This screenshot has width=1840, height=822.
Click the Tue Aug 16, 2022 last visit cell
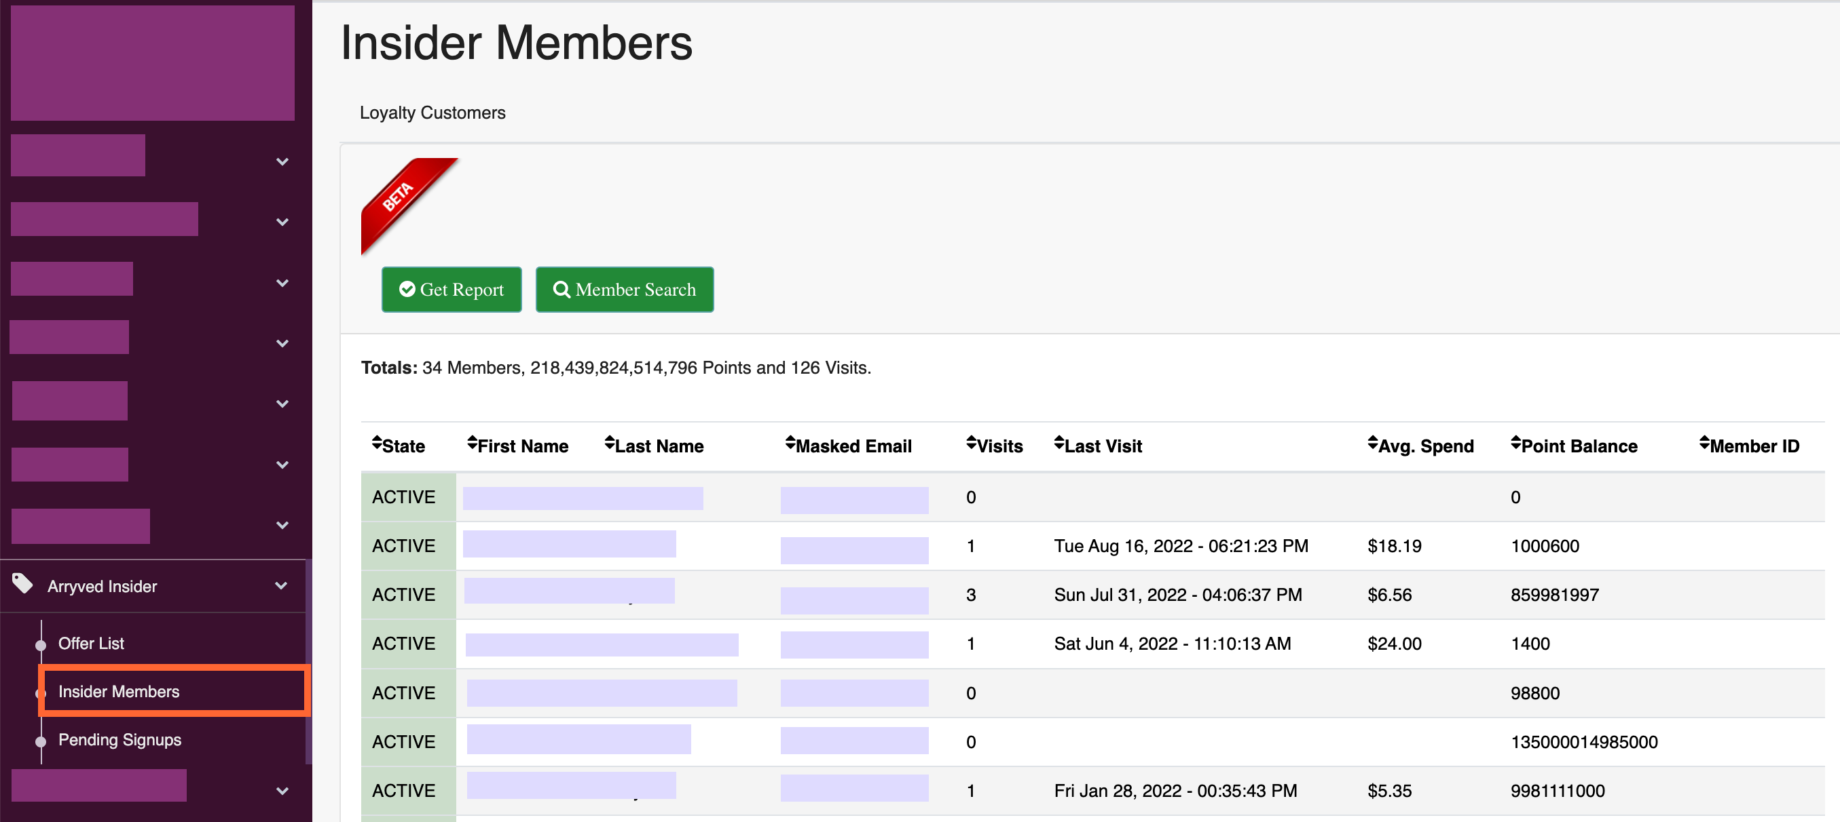click(x=1181, y=546)
